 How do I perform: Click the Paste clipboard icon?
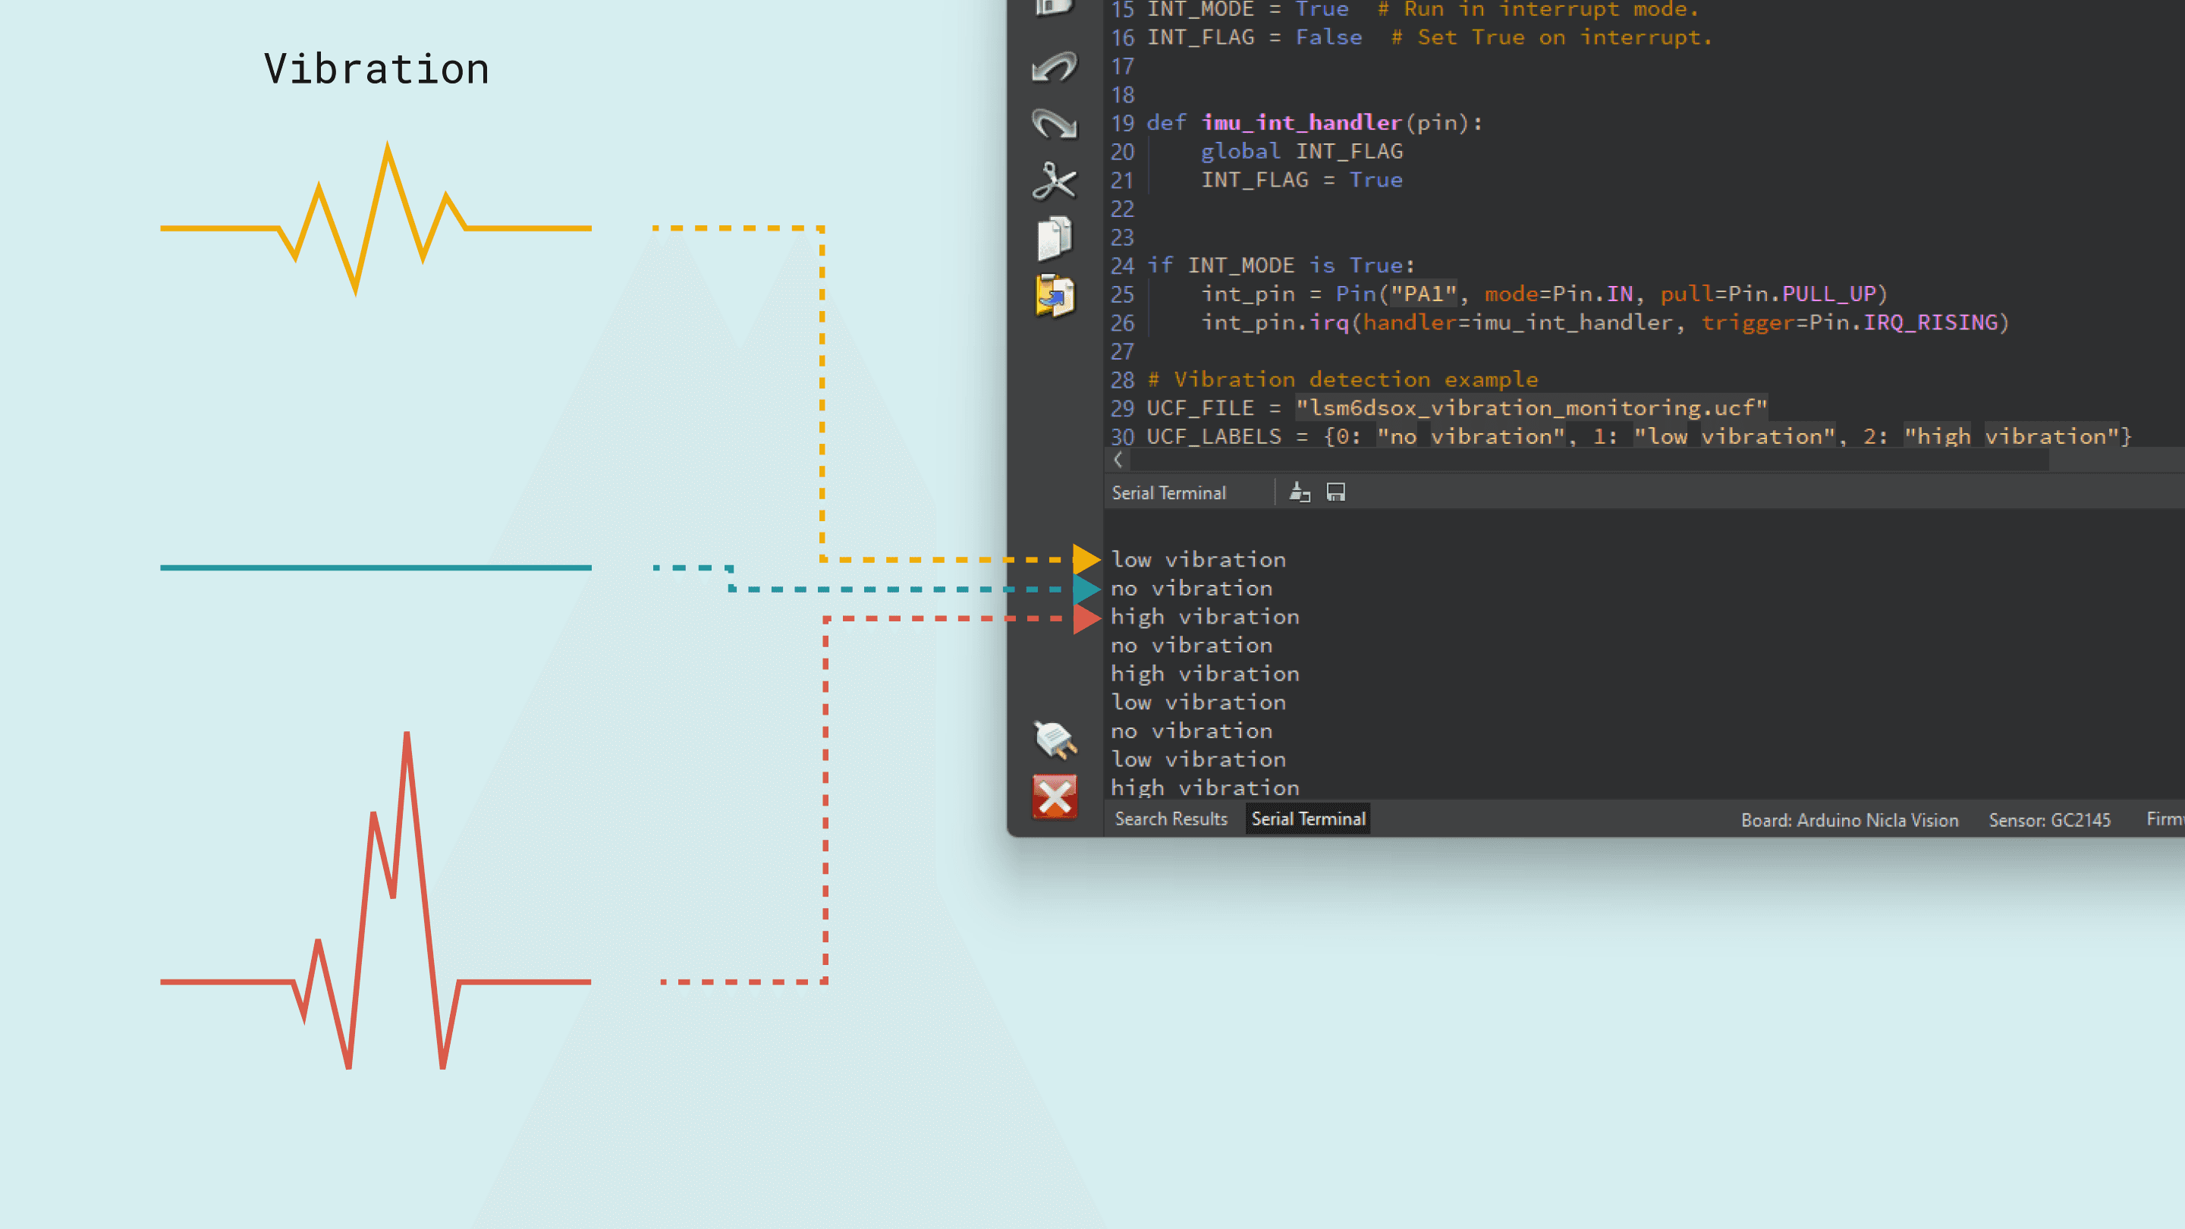coord(1055,296)
